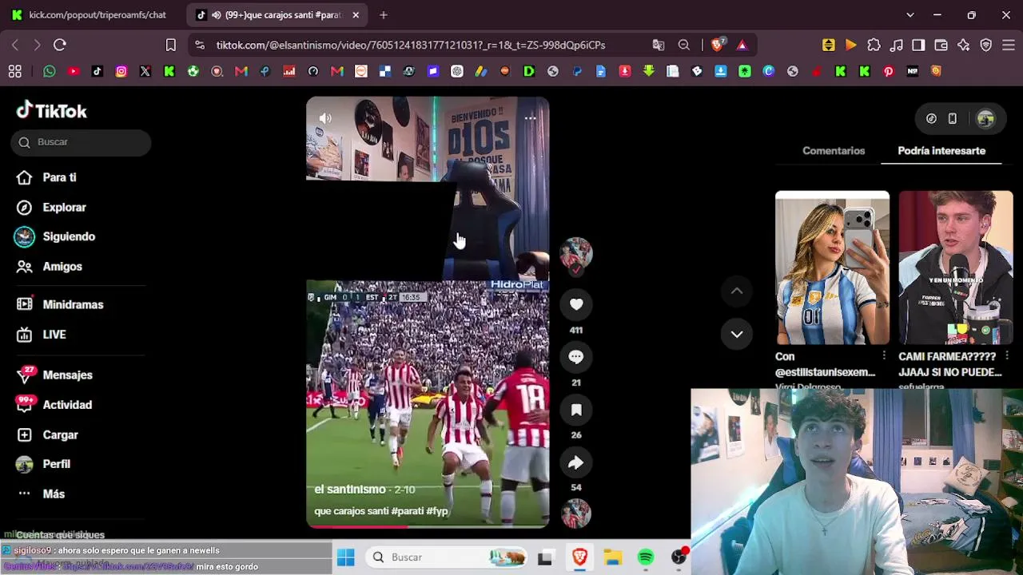The height and width of the screenshot is (575, 1023).
Task: Open options for the 'CAMI FARMEA' video
Action: [x=1007, y=355]
